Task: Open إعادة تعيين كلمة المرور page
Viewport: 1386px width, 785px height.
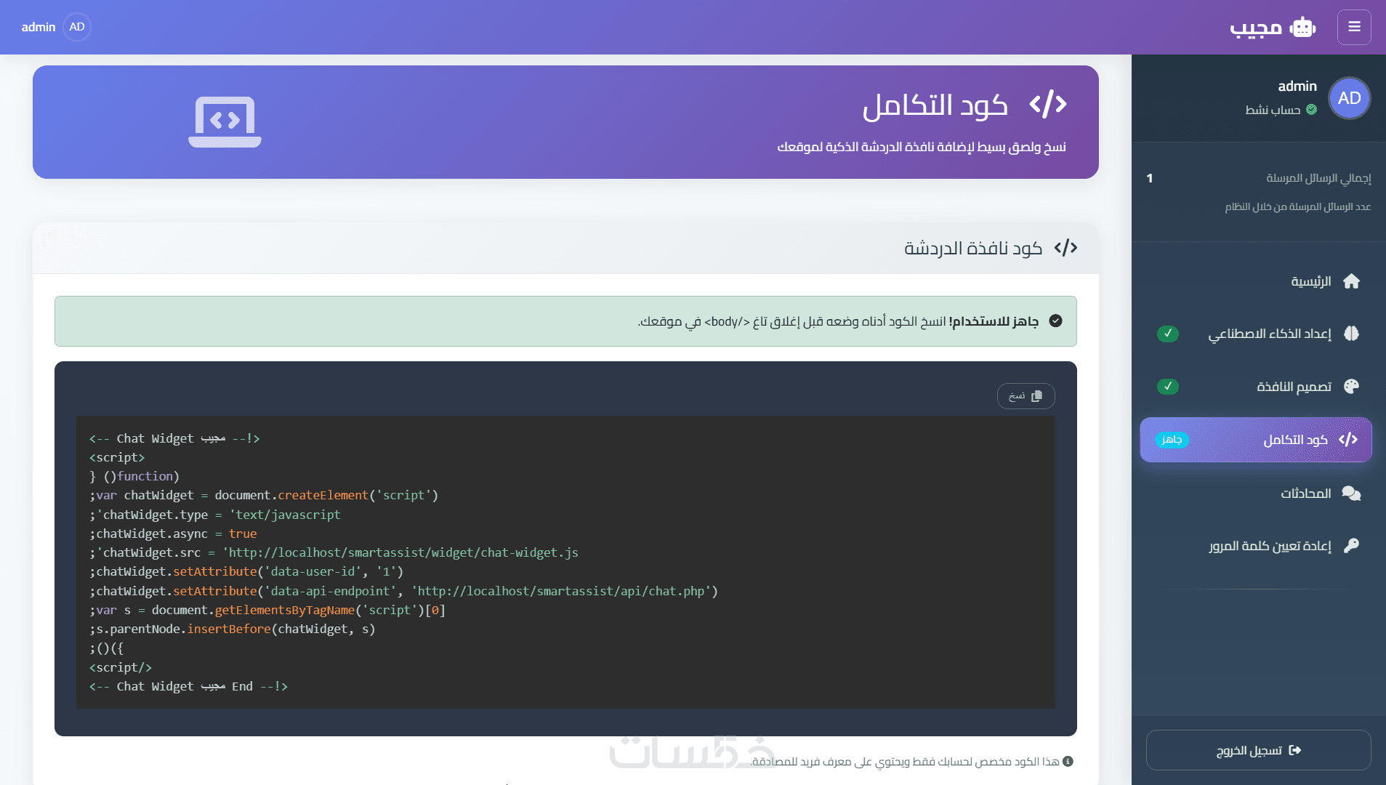Action: (x=1270, y=546)
